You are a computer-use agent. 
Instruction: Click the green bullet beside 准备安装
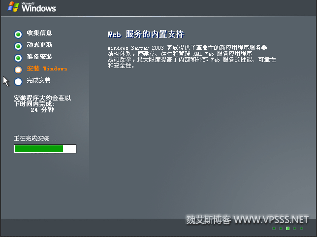point(18,58)
